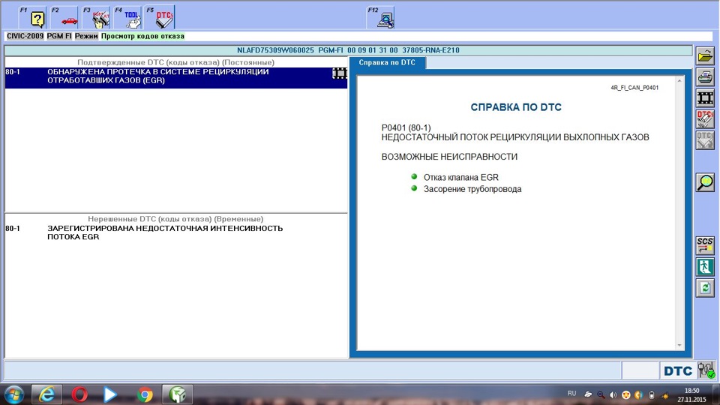Select temporary DTC 80-1 ПОТОКА EGR row

coord(175,232)
